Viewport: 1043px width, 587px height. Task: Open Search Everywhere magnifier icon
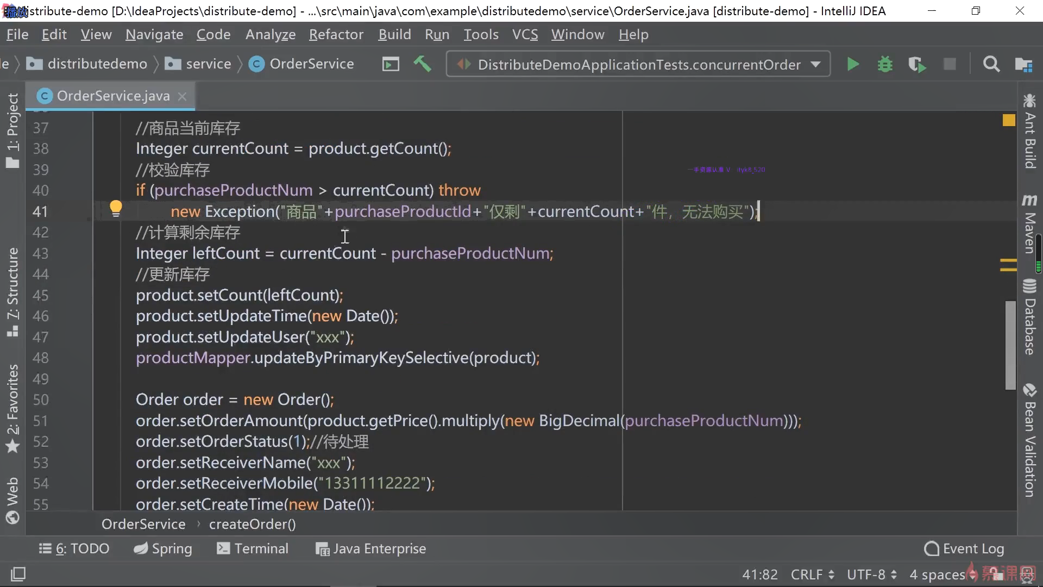[x=991, y=65]
